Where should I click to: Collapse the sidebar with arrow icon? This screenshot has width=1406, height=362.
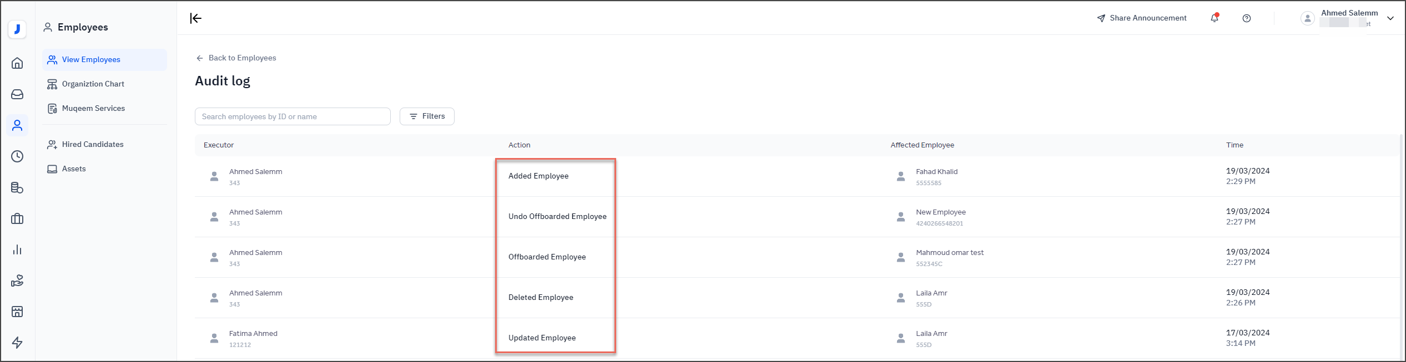(196, 18)
